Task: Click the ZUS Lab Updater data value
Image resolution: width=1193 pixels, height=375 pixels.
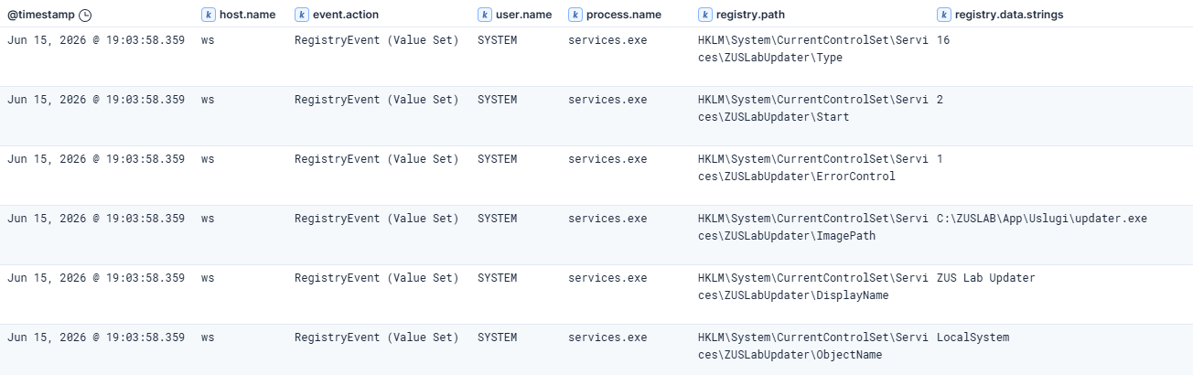Action: pos(986,278)
